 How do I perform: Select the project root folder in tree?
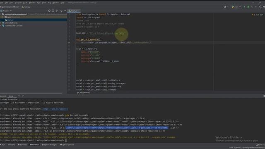point(16,14)
